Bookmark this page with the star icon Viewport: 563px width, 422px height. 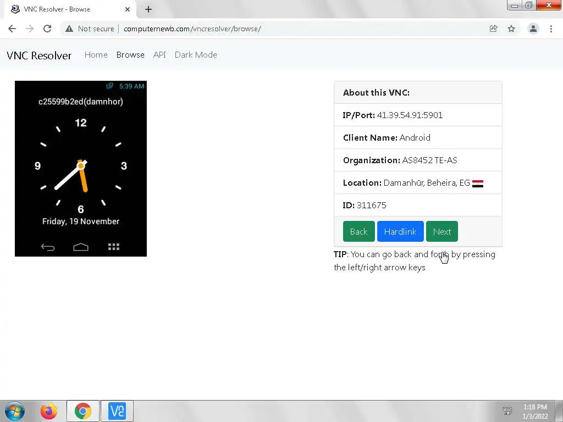[x=511, y=29]
